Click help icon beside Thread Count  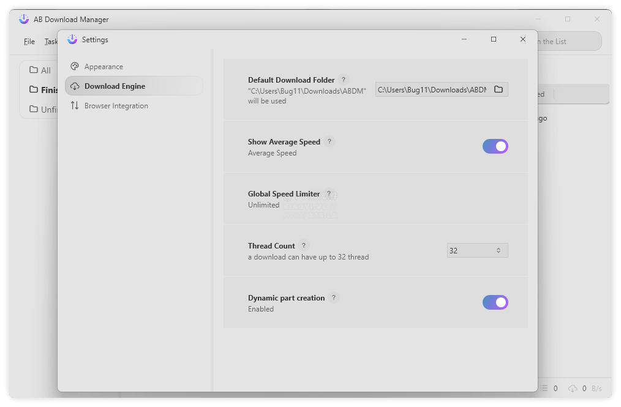click(304, 245)
